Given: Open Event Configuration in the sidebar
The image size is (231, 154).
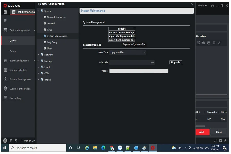Looking at the screenshot, I should [19, 61].
